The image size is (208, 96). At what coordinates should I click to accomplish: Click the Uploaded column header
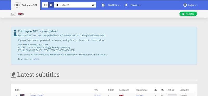coord(184,90)
